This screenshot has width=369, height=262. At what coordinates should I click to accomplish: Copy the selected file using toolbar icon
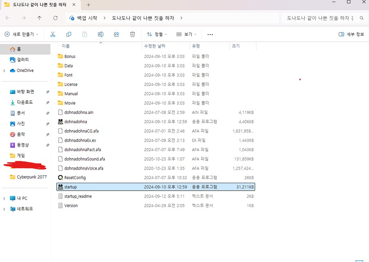(x=68, y=34)
